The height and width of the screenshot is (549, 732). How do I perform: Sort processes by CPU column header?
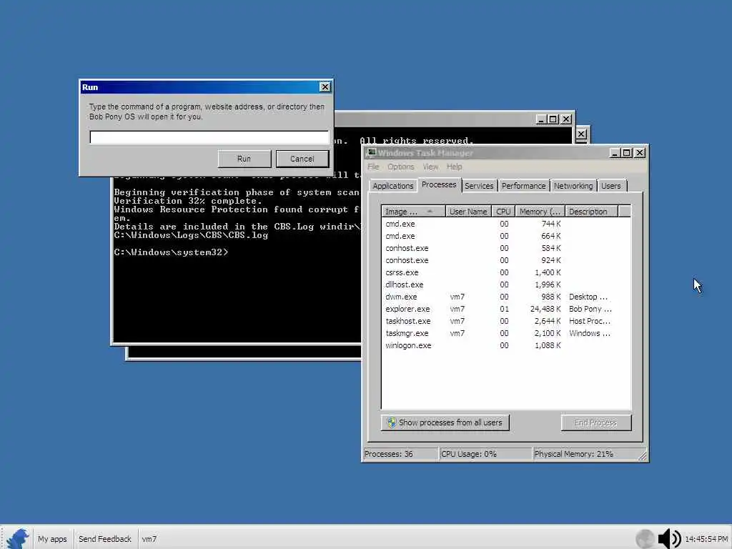tap(503, 212)
